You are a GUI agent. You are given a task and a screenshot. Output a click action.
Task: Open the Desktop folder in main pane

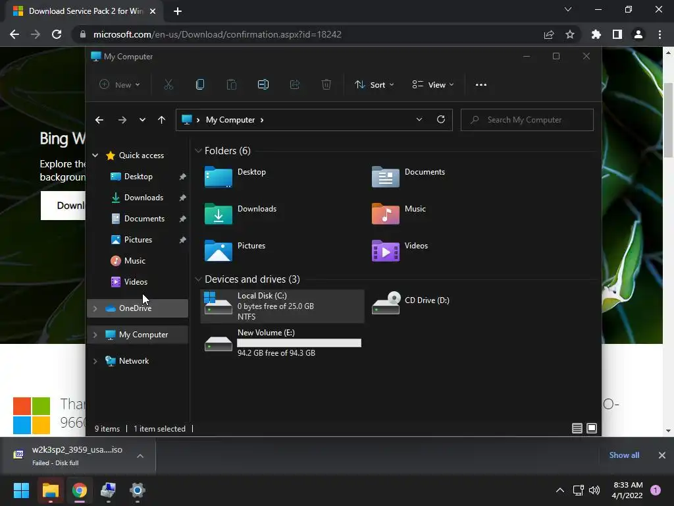click(x=235, y=177)
